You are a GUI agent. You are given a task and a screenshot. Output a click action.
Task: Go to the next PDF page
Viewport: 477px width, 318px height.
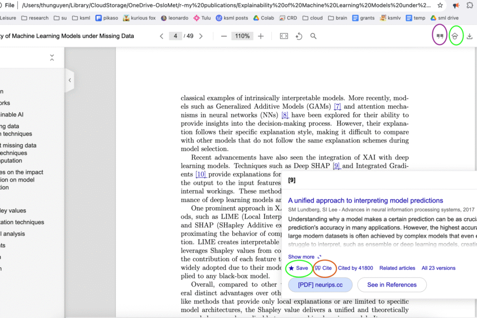click(x=201, y=36)
